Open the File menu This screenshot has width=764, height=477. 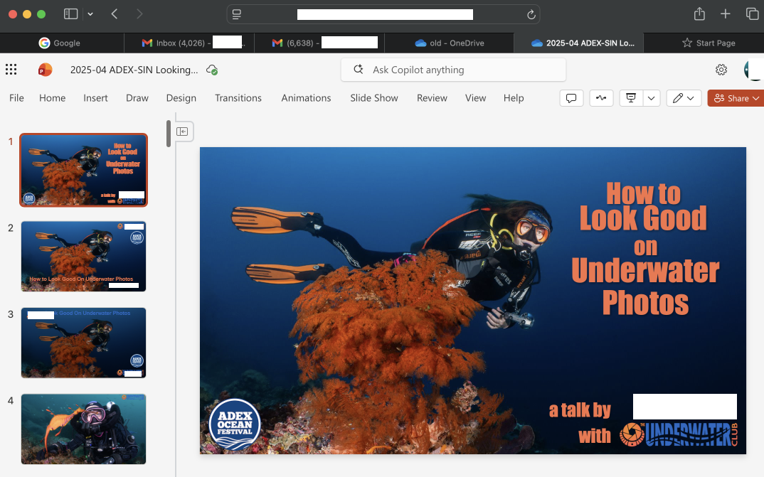click(16, 98)
